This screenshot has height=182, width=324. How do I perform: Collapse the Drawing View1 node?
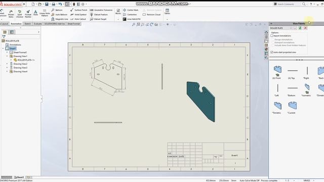click(7, 56)
